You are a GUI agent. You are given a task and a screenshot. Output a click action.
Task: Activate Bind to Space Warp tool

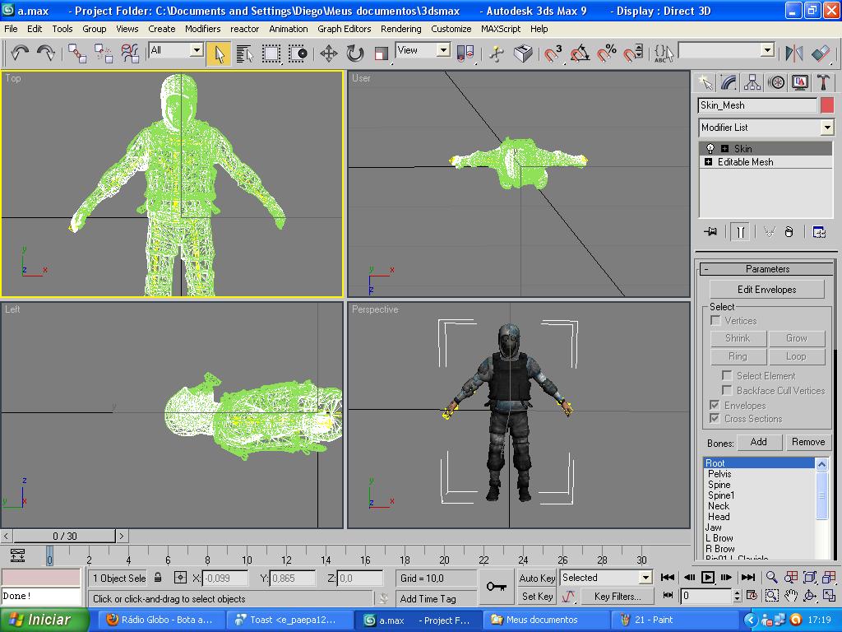(x=129, y=53)
